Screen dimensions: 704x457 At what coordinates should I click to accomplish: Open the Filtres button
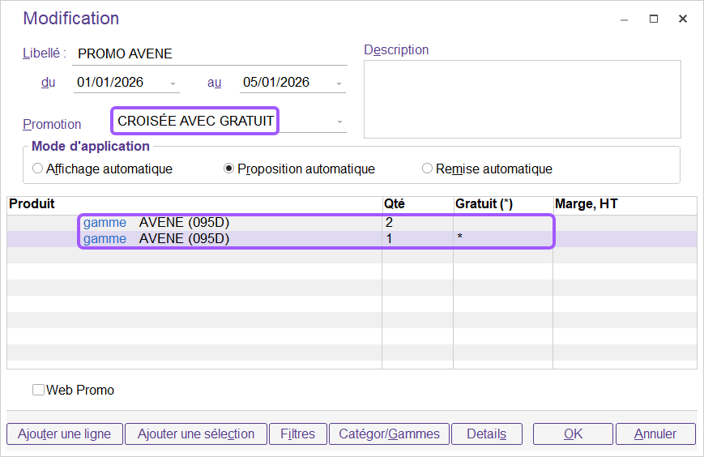click(297, 434)
